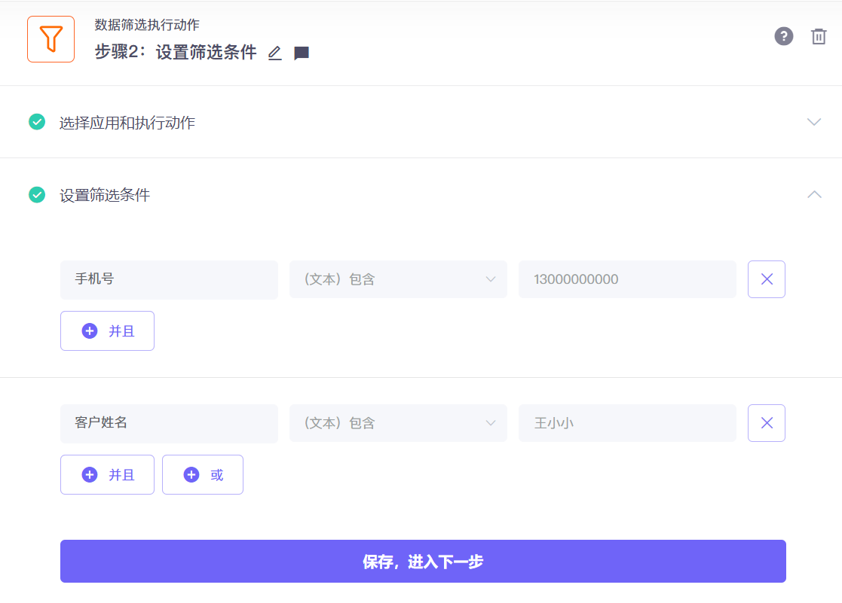The image size is (842, 603).
Task: Open the 客户姓名 condition operator dropdown
Action: [x=398, y=423]
